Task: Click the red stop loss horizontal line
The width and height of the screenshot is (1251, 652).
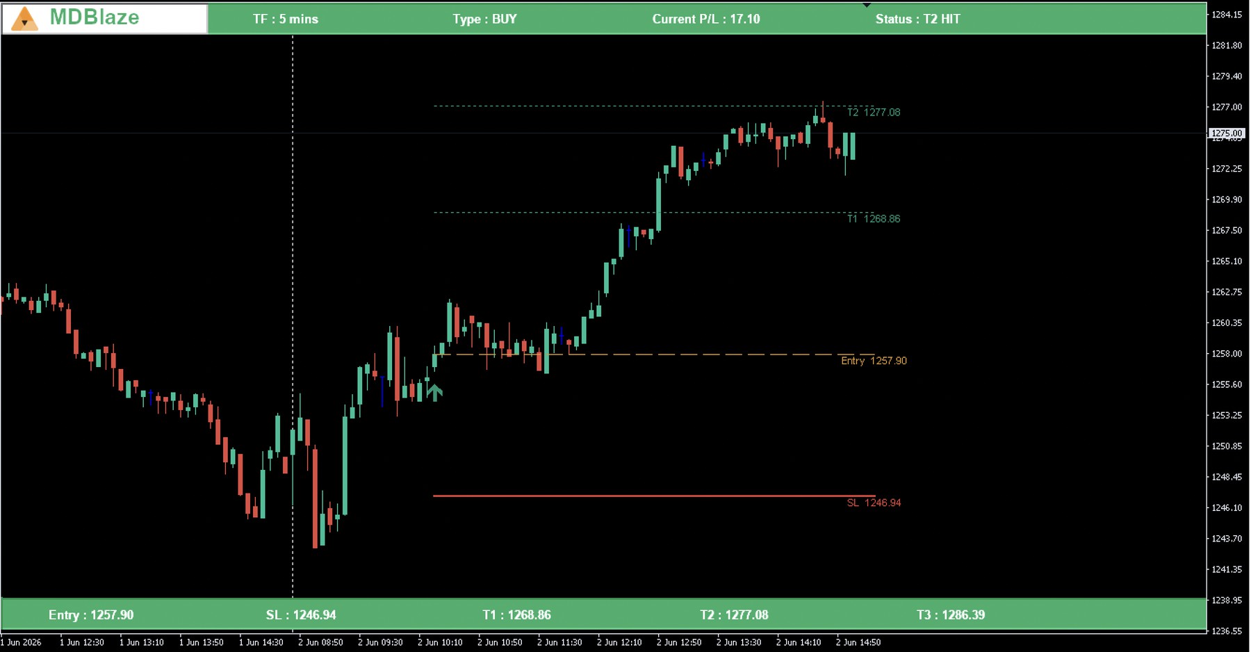Action: click(x=654, y=496)
